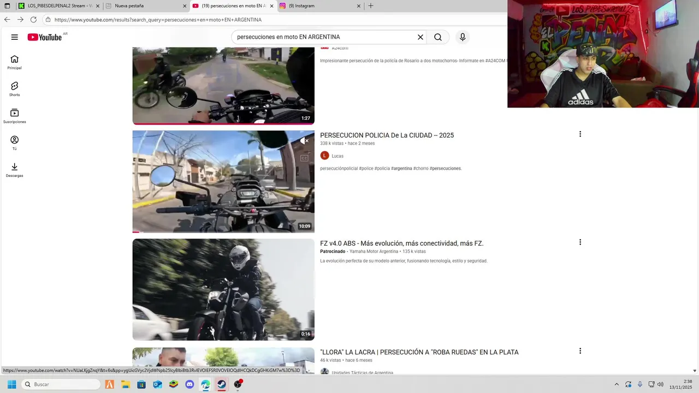Select the persecuciones en moto YouTube tab
Viewport: 699px width, 393px height.
pyautogui.click(x=233, y=6)
